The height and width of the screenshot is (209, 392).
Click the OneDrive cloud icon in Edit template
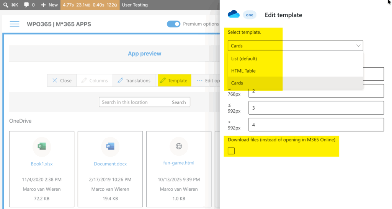[x=234, y=15]
